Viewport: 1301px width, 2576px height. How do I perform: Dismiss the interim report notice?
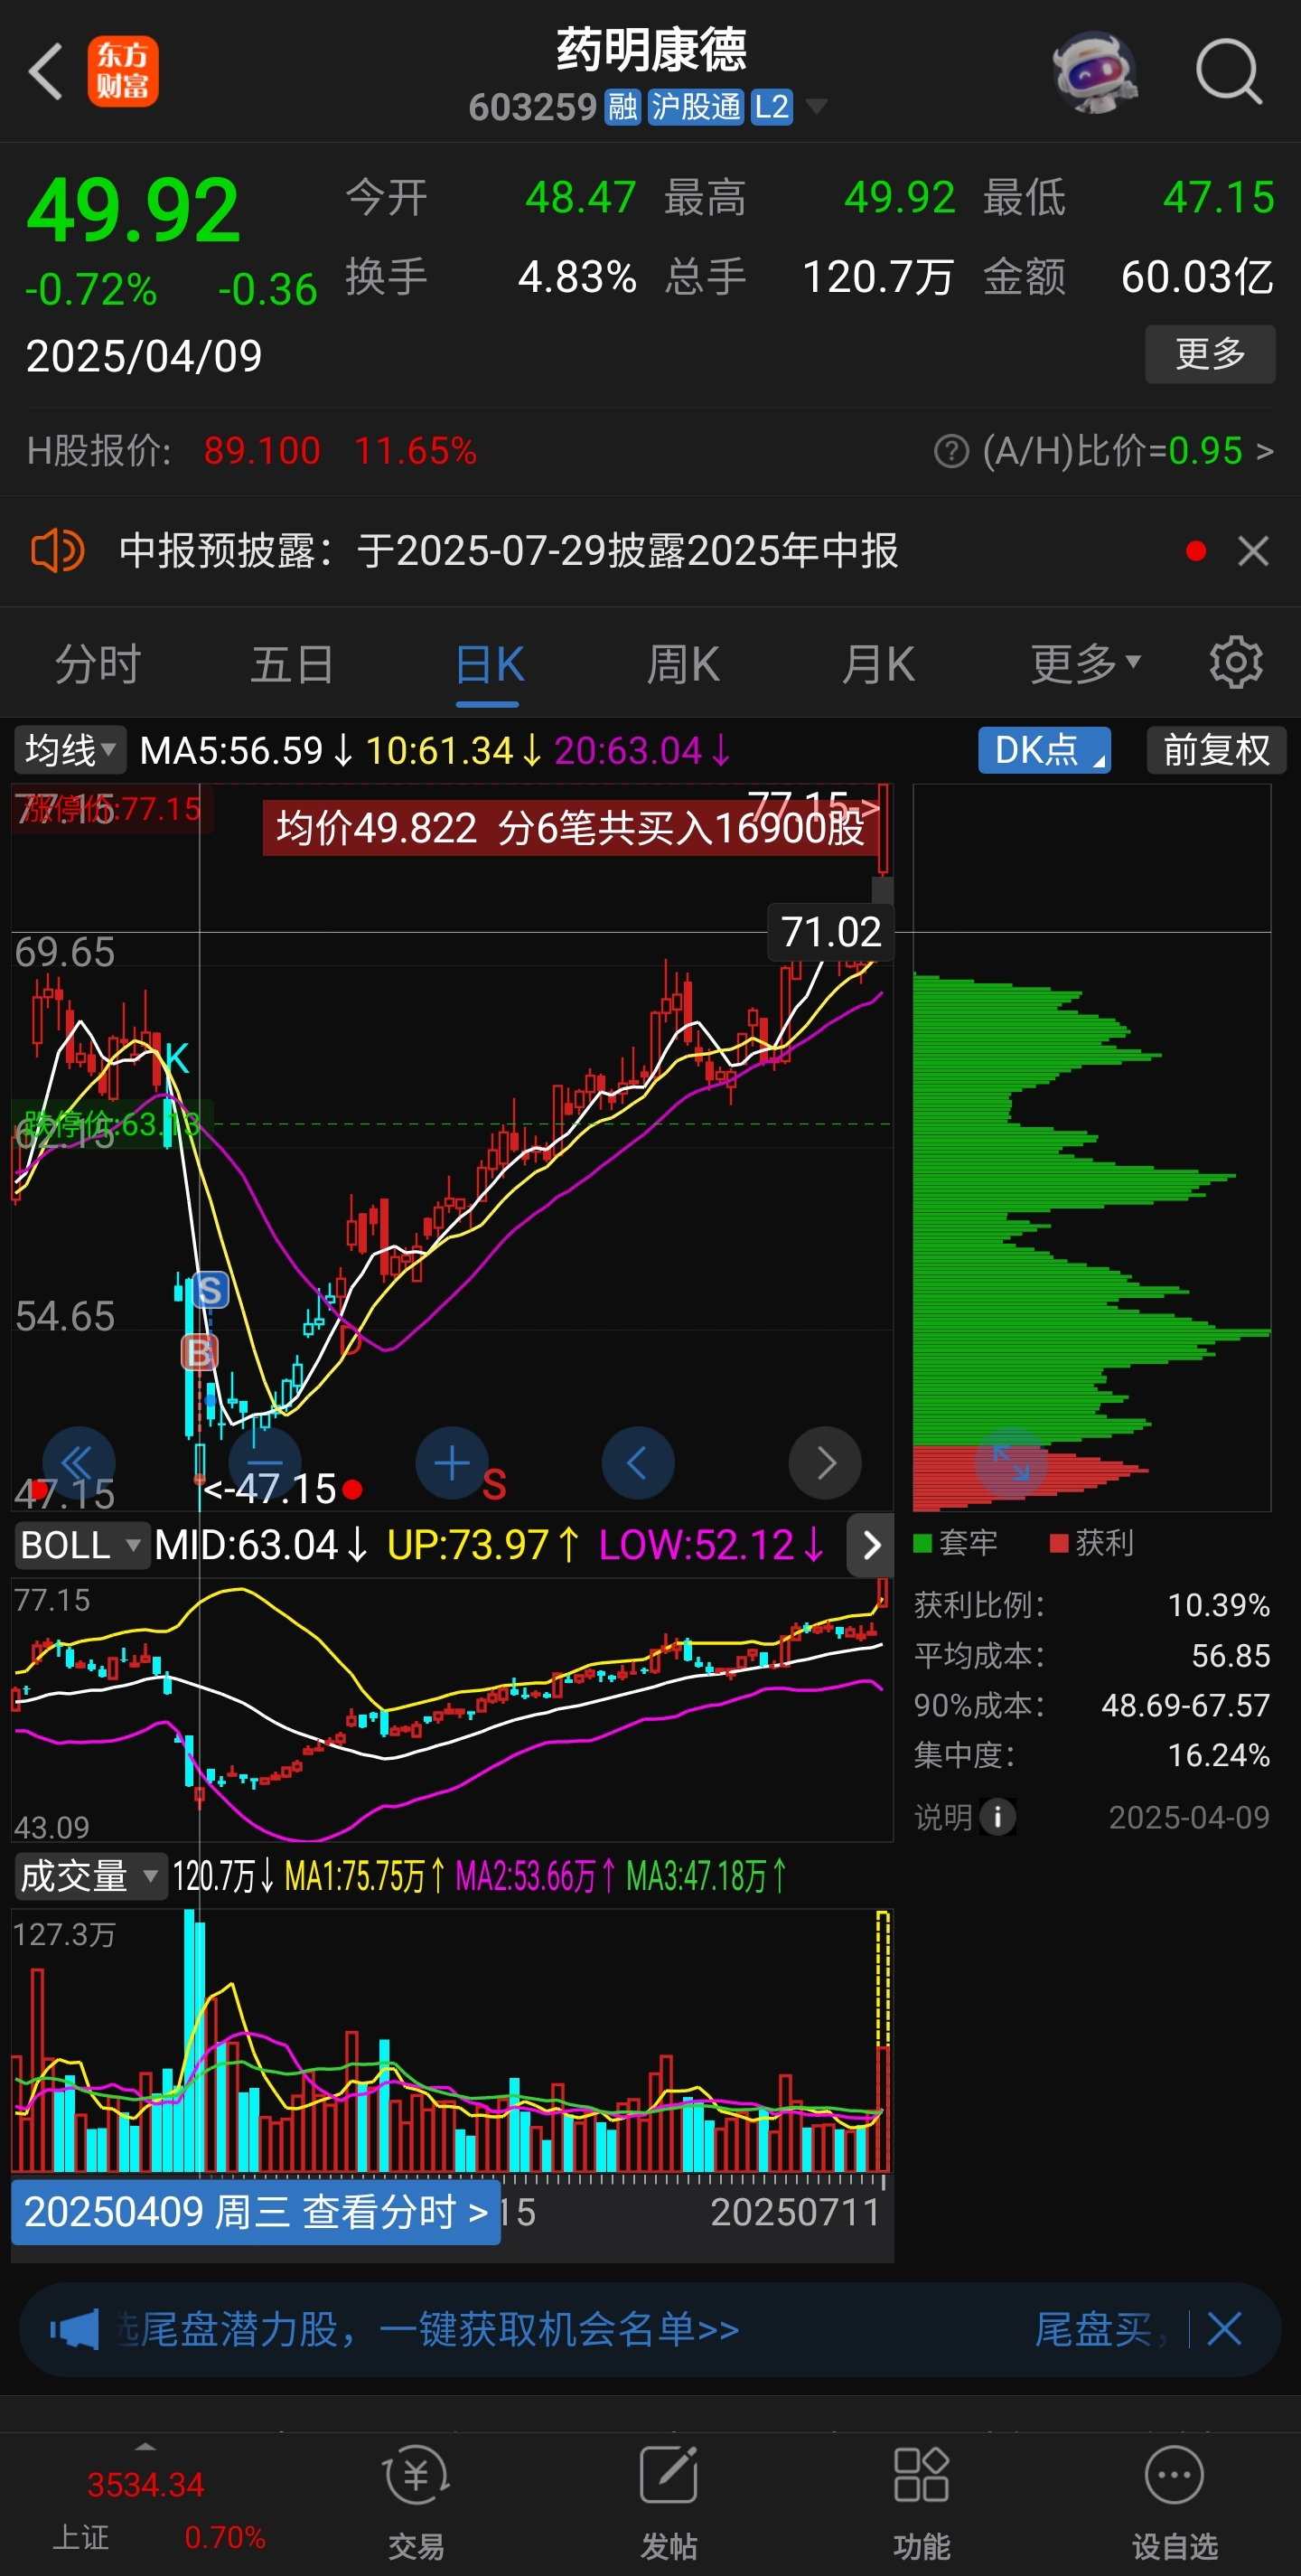coord(1253,551)
